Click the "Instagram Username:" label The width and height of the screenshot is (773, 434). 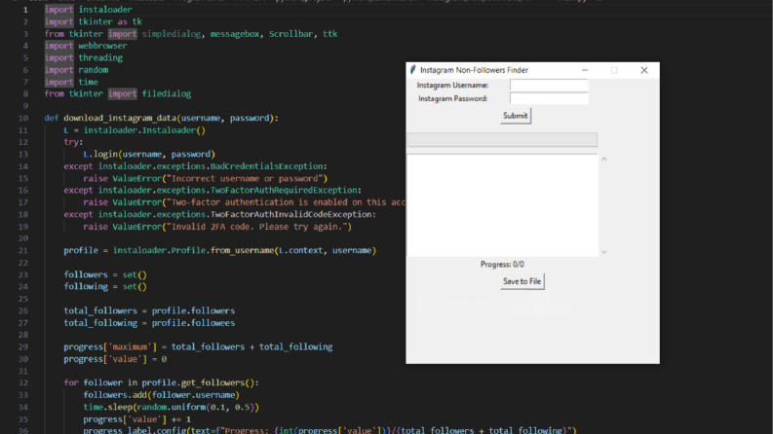point(452,85)
